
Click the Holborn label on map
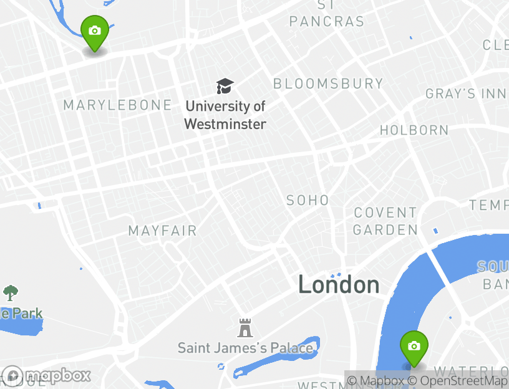click(x=414, y=130)
